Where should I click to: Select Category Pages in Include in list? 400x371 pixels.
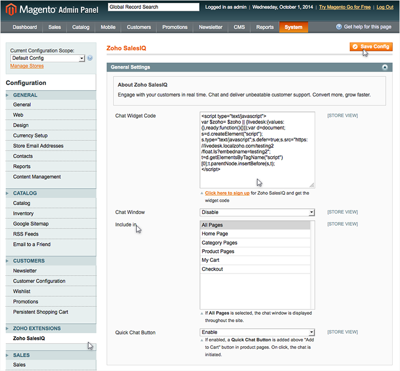[x=255, y=243]
